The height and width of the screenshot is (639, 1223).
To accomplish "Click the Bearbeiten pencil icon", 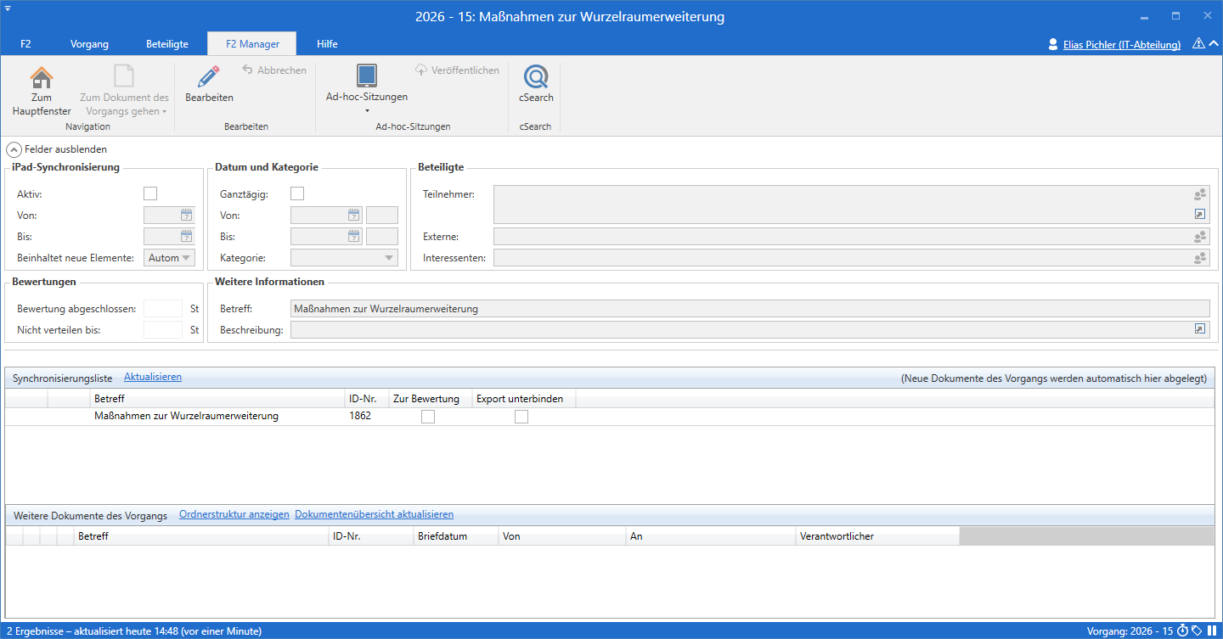I will (209, 77).
